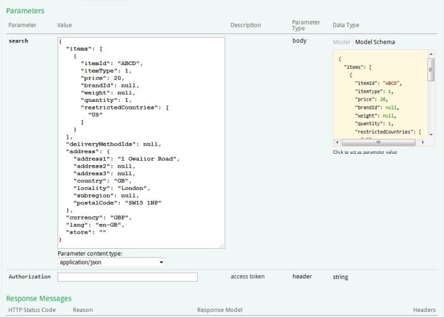Screen dimensions: 444x317
Task: Click "Click to set as parameter value" hint
Action: (365, 152)
